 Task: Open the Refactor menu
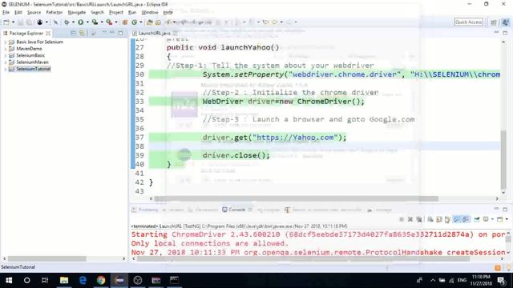coord(55,13)
